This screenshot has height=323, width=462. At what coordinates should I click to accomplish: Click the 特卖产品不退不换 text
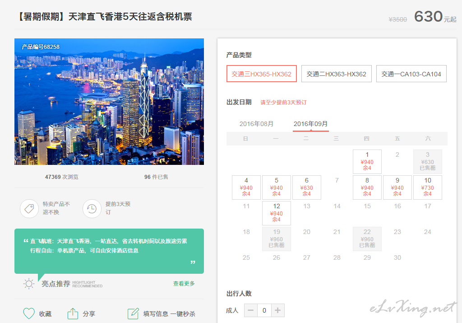point(56,208)
